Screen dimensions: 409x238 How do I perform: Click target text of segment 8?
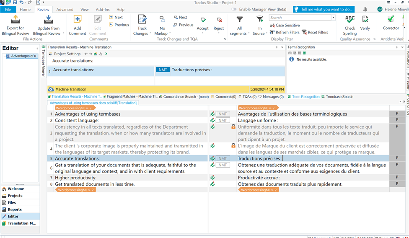pyautogui.click(x=290, y=184)
